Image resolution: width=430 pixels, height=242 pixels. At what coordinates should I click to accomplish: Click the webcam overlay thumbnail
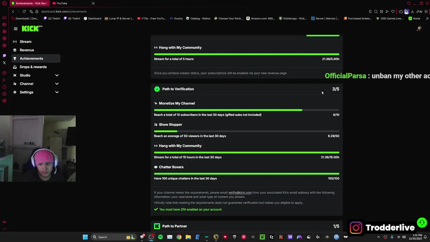tap(38, 149)
